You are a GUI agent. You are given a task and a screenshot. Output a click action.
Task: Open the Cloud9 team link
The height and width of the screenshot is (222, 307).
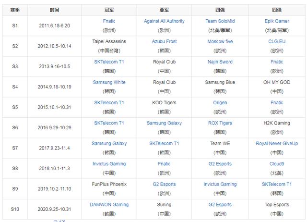[x=277, y=164]
